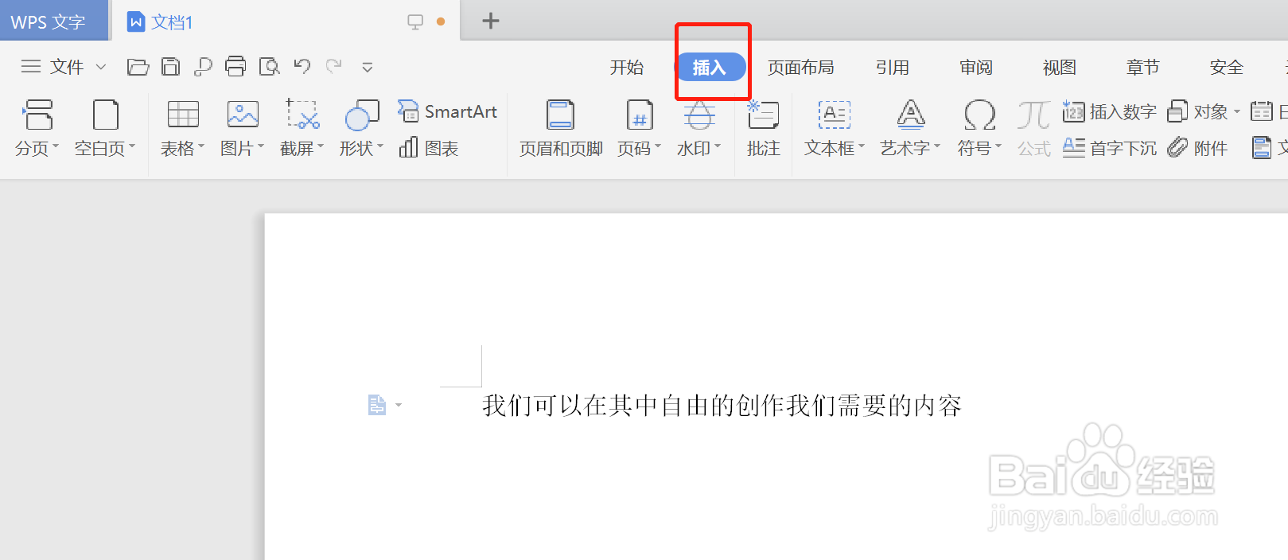Expand the 分页 dropdown arrow
1288x560 pixels.
pos(56,146)
